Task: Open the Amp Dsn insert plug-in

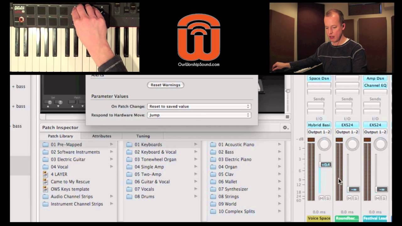Action: pos(375,78)
